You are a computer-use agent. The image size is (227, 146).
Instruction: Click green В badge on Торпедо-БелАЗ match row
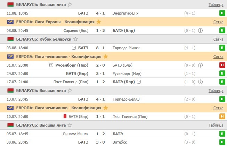tap(222, 99)
